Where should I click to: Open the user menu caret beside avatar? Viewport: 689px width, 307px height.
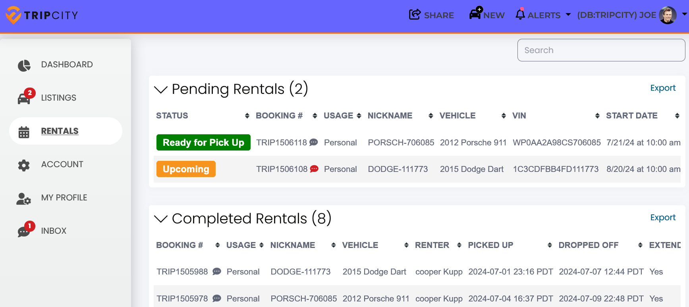click(684, 14)
